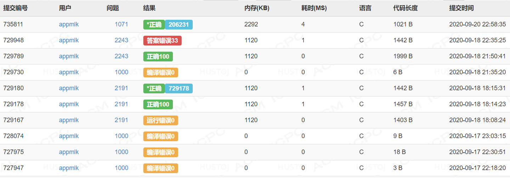Click 正确100 badge for submission 729178
The width and height of the screenshot is (510, 178).
coord(158,104)
